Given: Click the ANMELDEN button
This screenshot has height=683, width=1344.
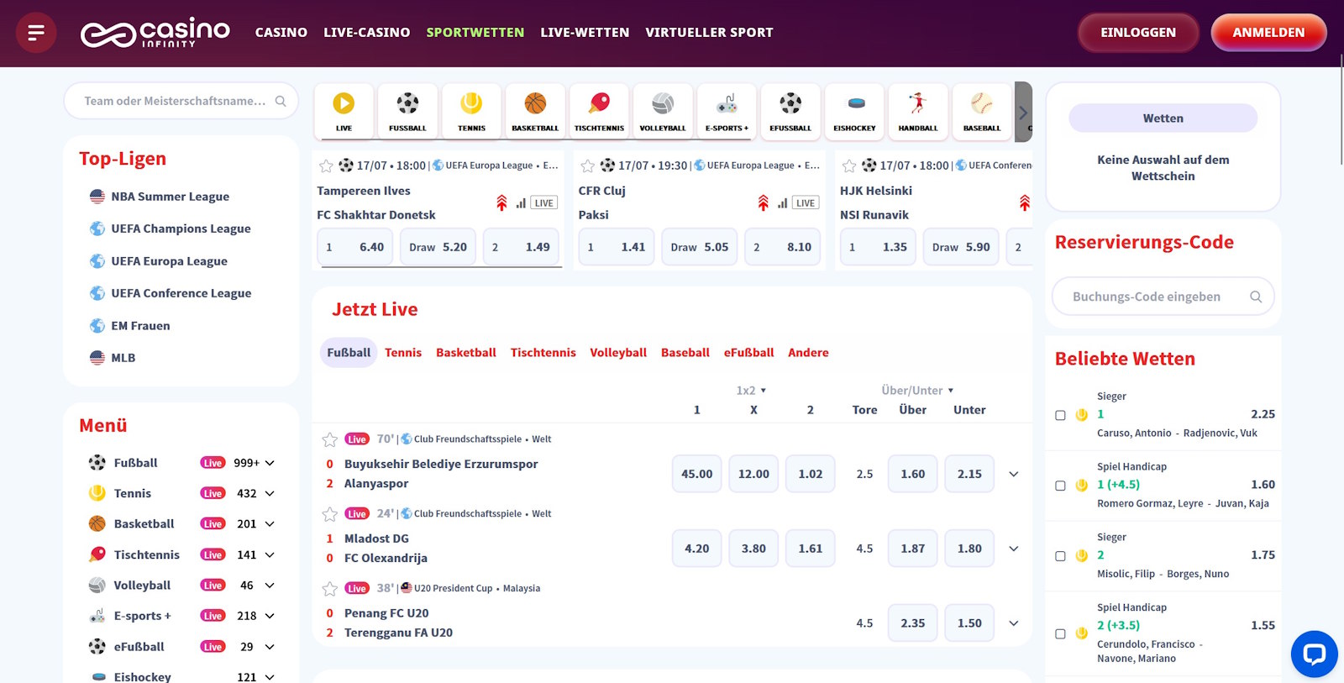Looking at the screenshot, I should [1268, 33].
